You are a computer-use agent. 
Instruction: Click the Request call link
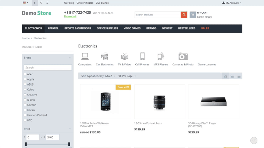(70, 16)
